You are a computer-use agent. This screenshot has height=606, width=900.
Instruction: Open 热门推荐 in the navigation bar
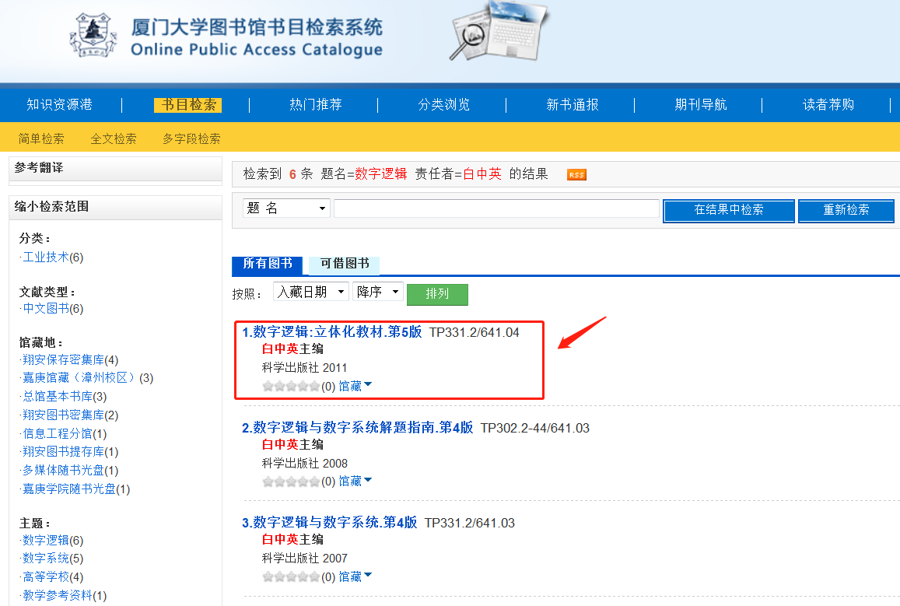point(315,104)
